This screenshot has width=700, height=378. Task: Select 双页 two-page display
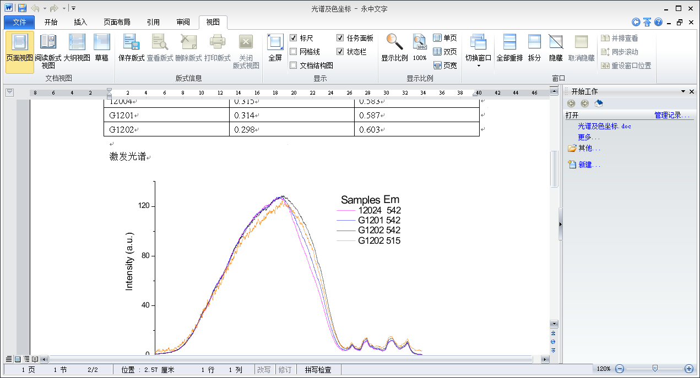(445, 52)
